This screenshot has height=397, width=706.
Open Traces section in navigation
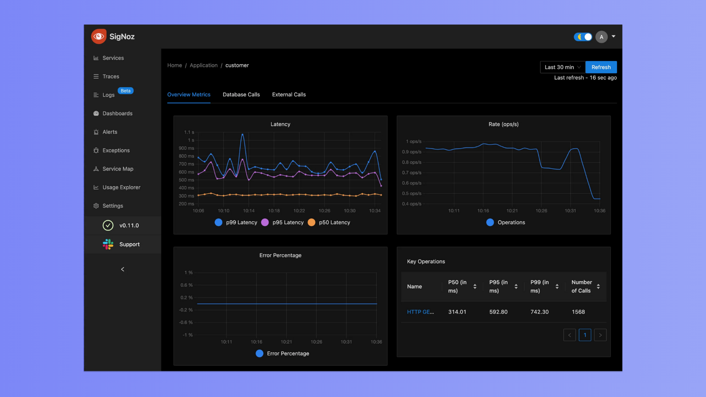(111, 76)
